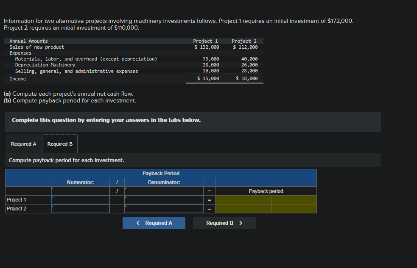The image size is (417, 268).
Task: Click the 'Payback period' result column label
Action: 266,191
